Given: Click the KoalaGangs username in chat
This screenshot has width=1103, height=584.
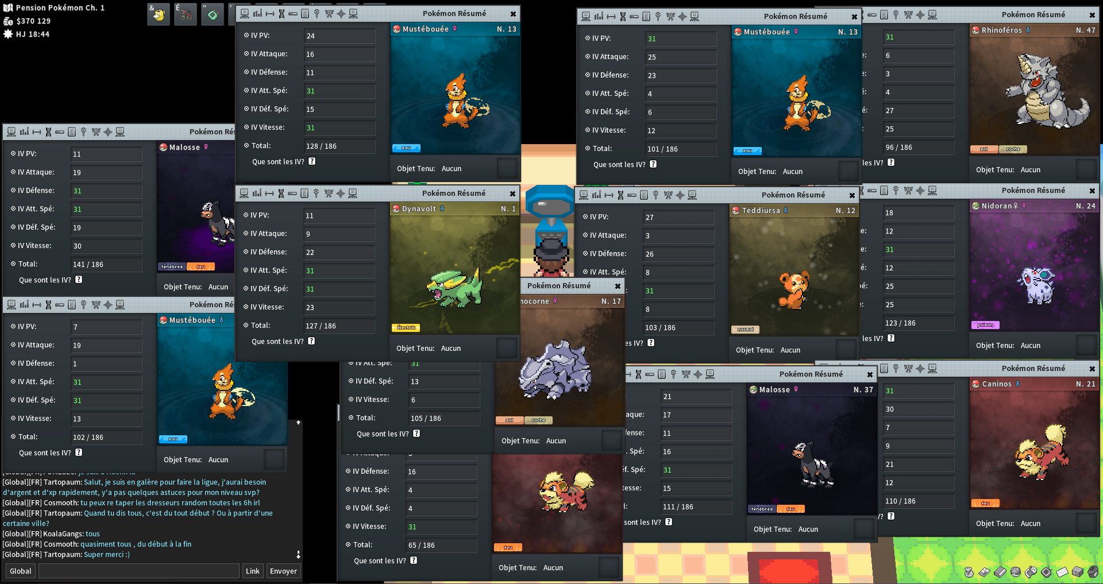Looking at the screenshot, I should pyautogui.click(x=63, y=533).
